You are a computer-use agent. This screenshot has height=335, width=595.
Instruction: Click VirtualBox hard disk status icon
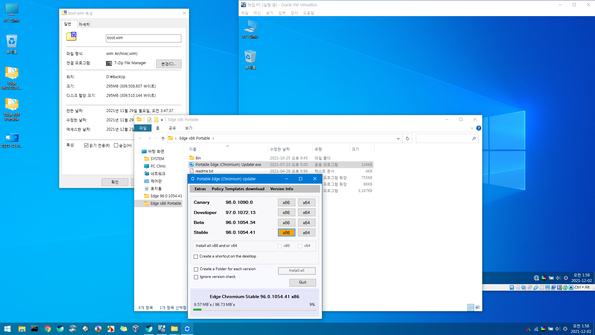coord(512,288)
